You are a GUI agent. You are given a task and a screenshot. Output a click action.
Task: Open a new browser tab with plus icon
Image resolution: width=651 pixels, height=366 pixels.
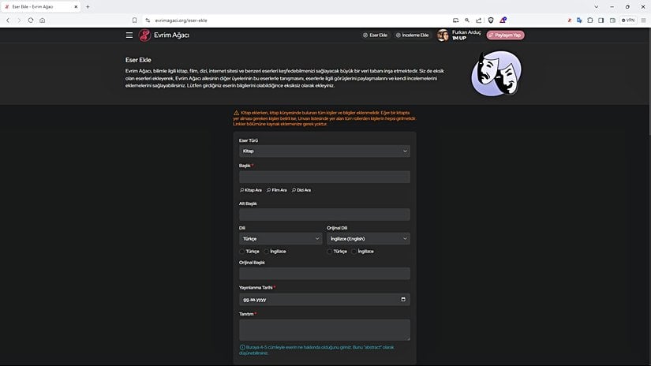(x=88, y=6)
